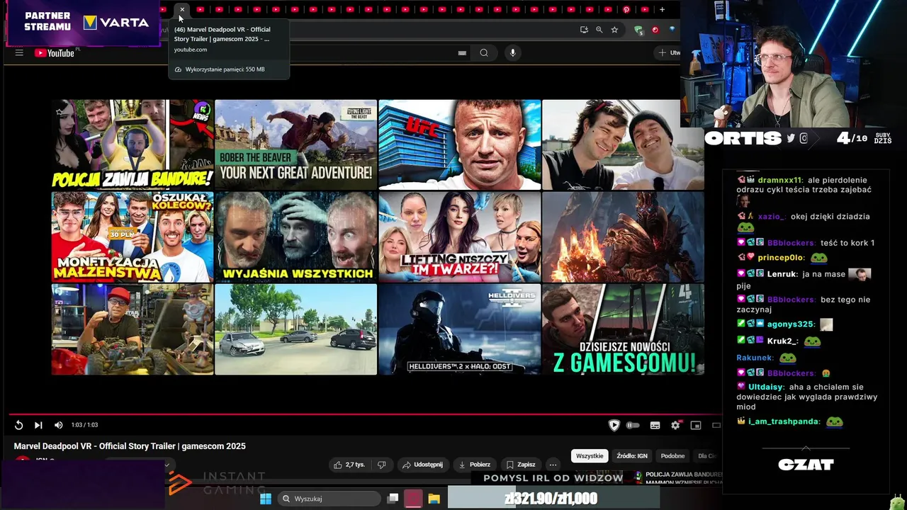Viewport: 907px width, 510px height.
Task: Open File Explorer from the taskbar
Action: click(434, 499)
